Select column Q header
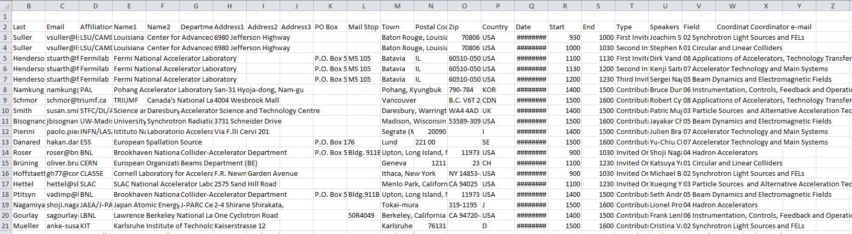 click(531, 6)
